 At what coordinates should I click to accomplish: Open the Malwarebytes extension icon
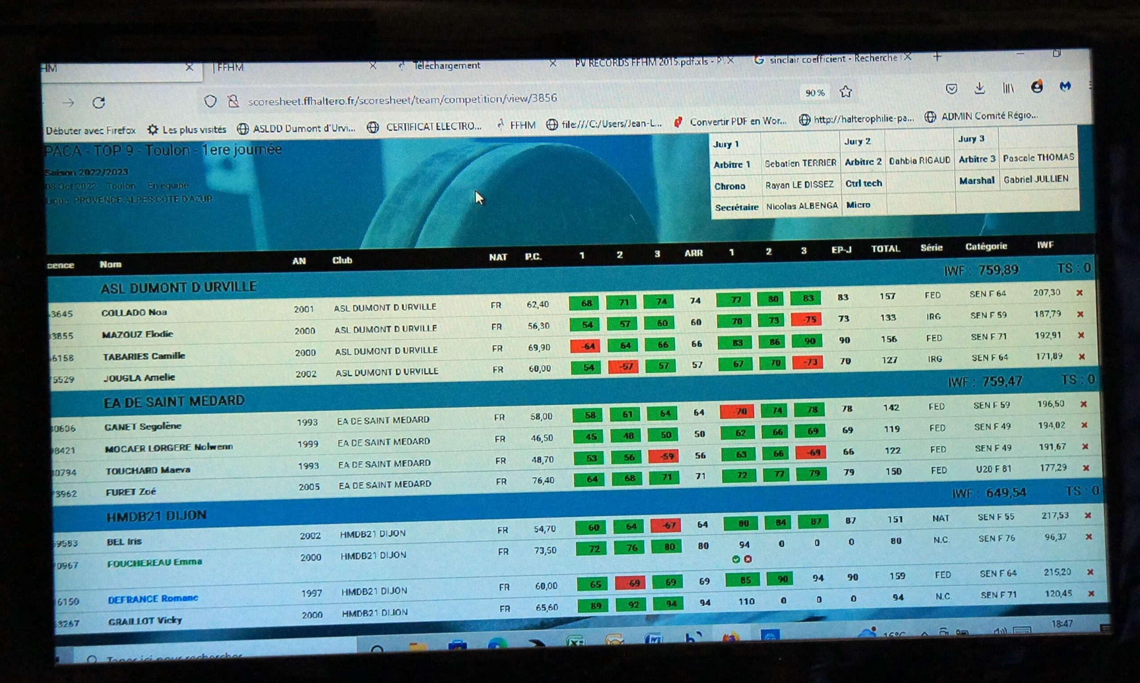click(x=1065, y=86)
